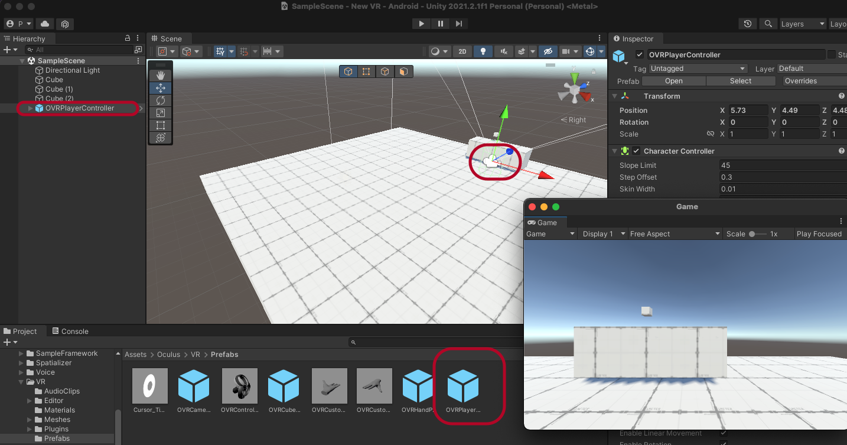Viewport: 847px width, 445px height.
Task: Click the Step frame button
Action: (459, 24)
